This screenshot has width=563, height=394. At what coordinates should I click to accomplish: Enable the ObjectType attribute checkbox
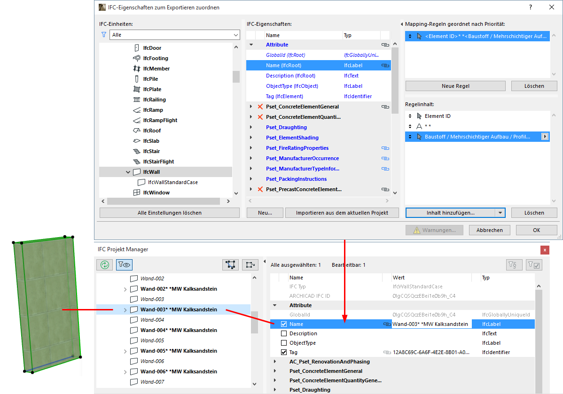pyautogui.click(x=284, y=343)
